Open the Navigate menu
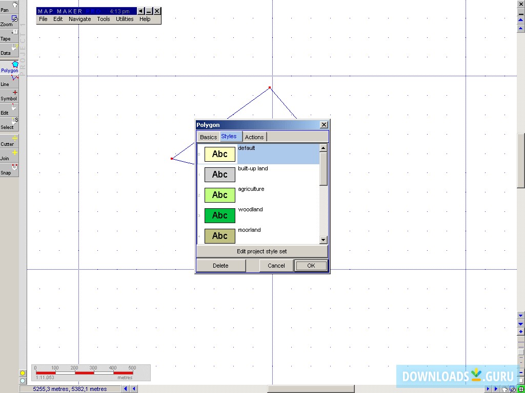Image resolution: width=525 pixels, height=393 pixels. pyautogui.click(x=80, y=19)
